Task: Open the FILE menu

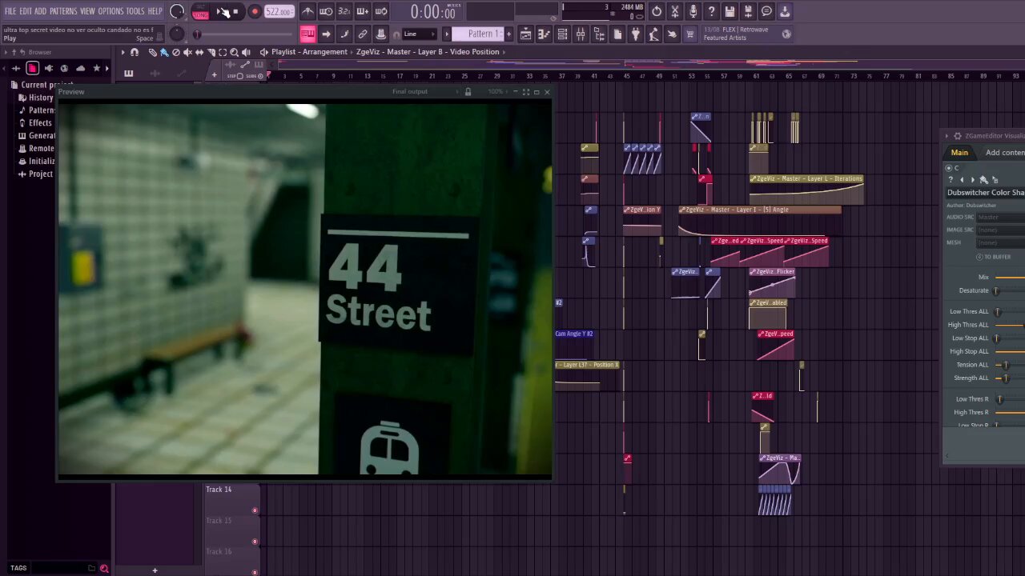Action: point(10,11)
